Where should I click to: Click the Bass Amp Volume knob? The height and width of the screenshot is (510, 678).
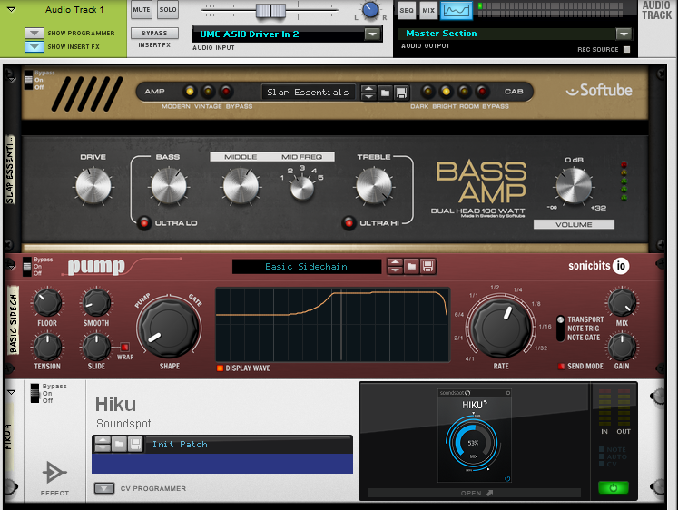[574, 186]
